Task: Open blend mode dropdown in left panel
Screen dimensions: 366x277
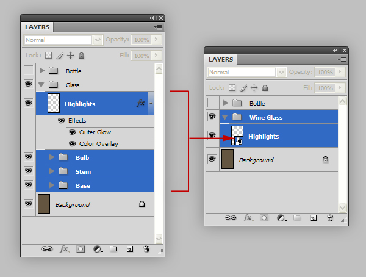Action: tap(98, 40)
